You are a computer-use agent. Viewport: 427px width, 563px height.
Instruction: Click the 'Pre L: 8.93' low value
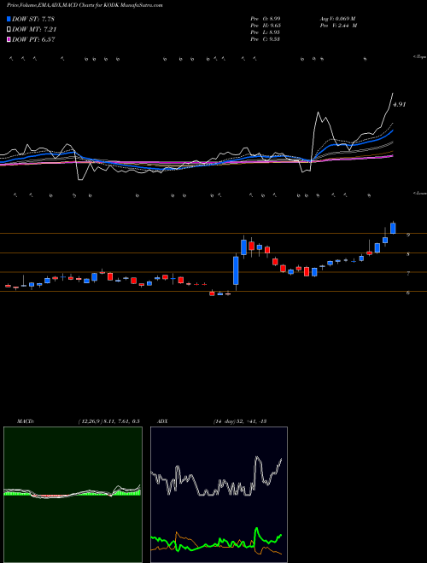point(266,32)
